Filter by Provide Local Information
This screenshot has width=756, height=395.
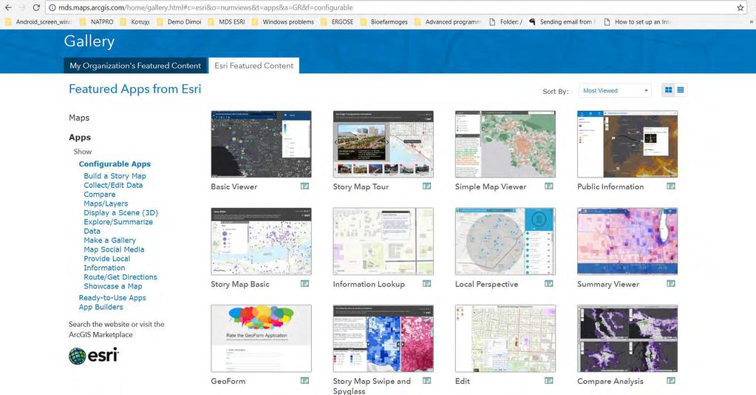[106, 263]
